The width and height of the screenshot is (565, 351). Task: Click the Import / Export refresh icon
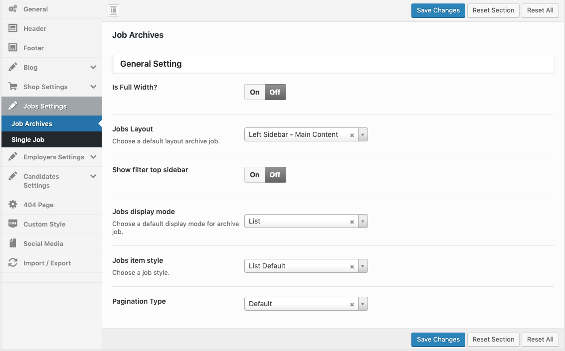[x=13, y=263]
